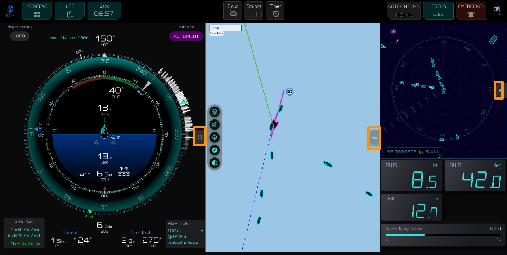Click Speed Trough Water progress bar
This screenshot has width=507, height=255.
click(x=444, y=234)
